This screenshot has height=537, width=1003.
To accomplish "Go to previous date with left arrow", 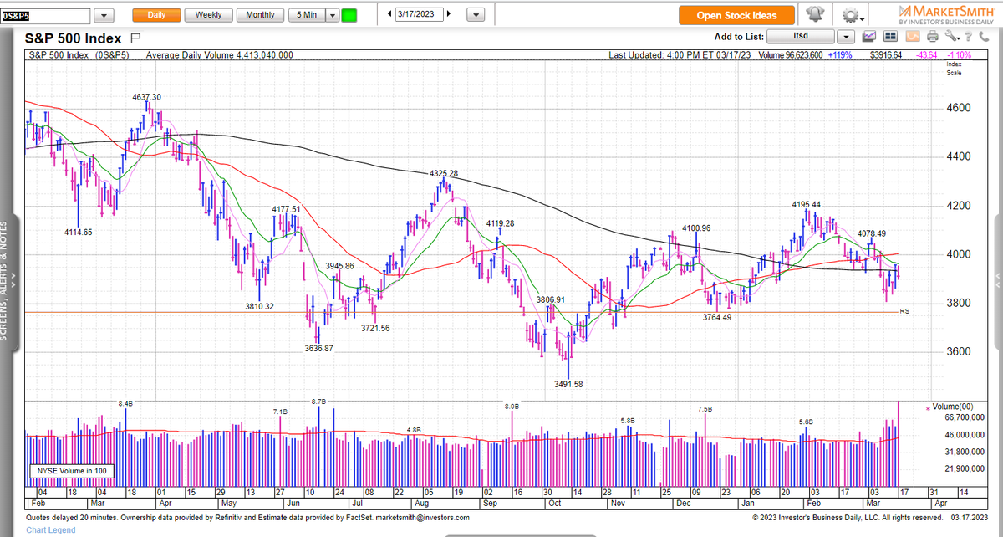I will (x=389, y=14).
